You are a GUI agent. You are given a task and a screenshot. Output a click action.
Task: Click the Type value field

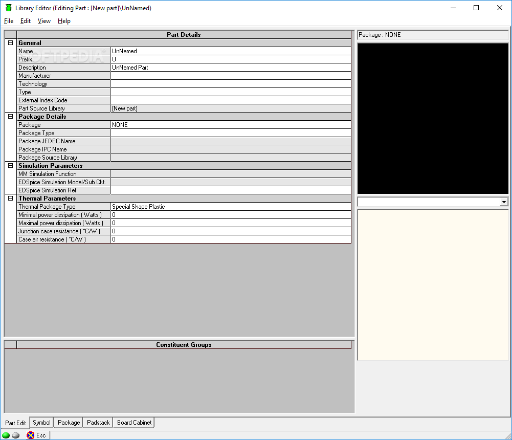click(231, 92)
